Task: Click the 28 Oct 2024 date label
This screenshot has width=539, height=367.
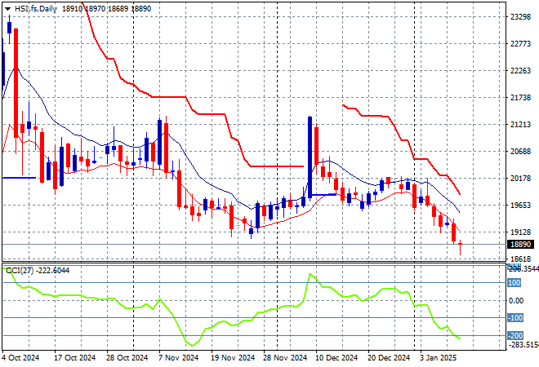Action: point(126,357)
